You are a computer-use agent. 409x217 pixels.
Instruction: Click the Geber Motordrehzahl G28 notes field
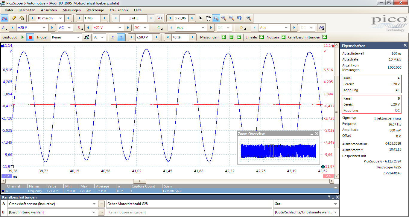click(x=188, y=204)
